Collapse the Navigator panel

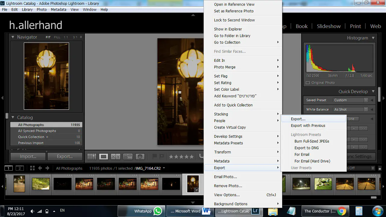(13, 37)
